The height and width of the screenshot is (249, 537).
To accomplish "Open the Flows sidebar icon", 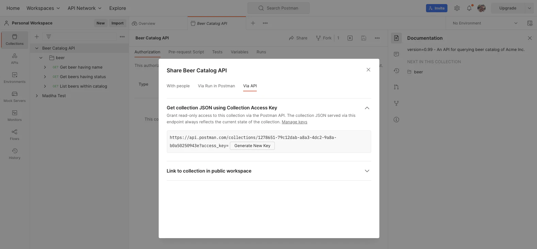I will [15, 135].
